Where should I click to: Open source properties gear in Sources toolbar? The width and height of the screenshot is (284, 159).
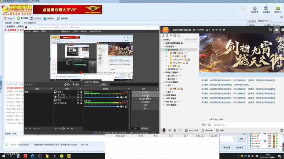click(64, 129)
